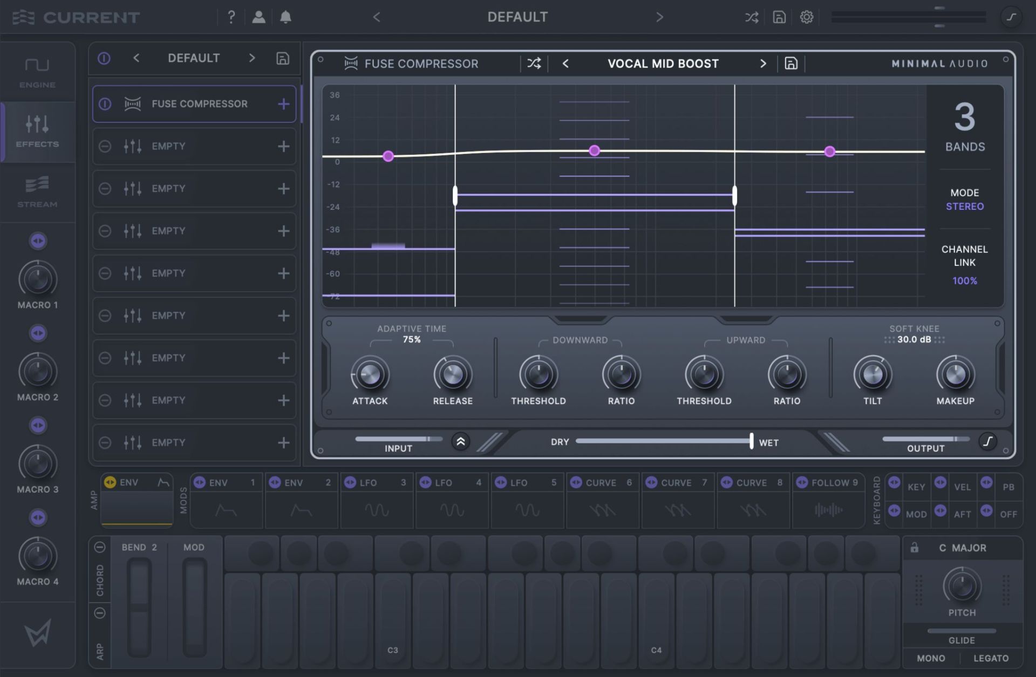Go to next global preset
Image resolution: width=1036 pixels, height=677 pixels.
659,17
